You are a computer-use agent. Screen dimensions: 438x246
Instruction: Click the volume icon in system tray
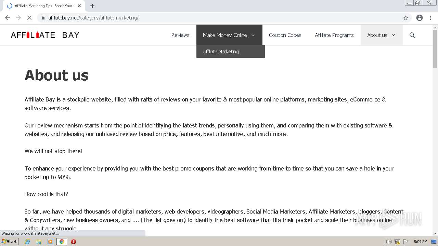tap(388, 242)
